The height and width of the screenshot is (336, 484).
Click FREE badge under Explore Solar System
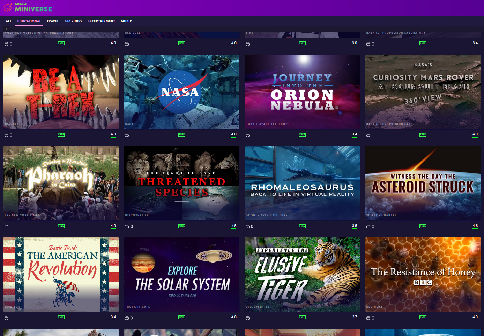click(182, 317)
